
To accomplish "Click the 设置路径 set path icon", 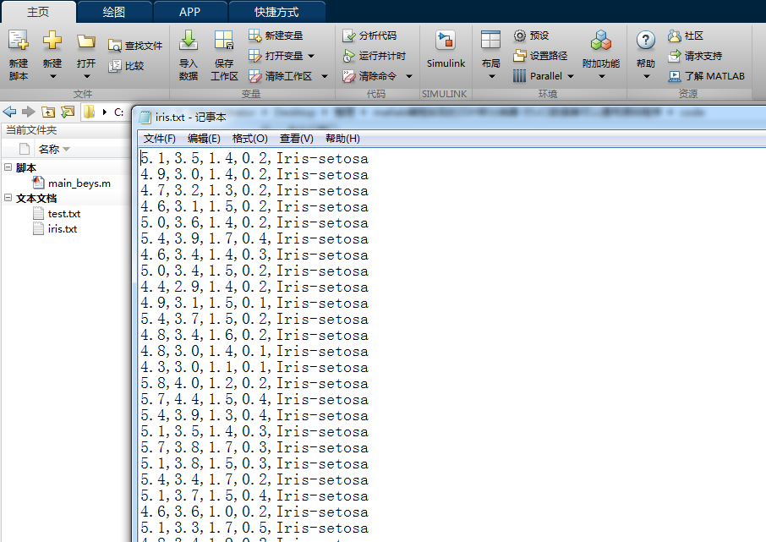I will (x=520, y=56).
